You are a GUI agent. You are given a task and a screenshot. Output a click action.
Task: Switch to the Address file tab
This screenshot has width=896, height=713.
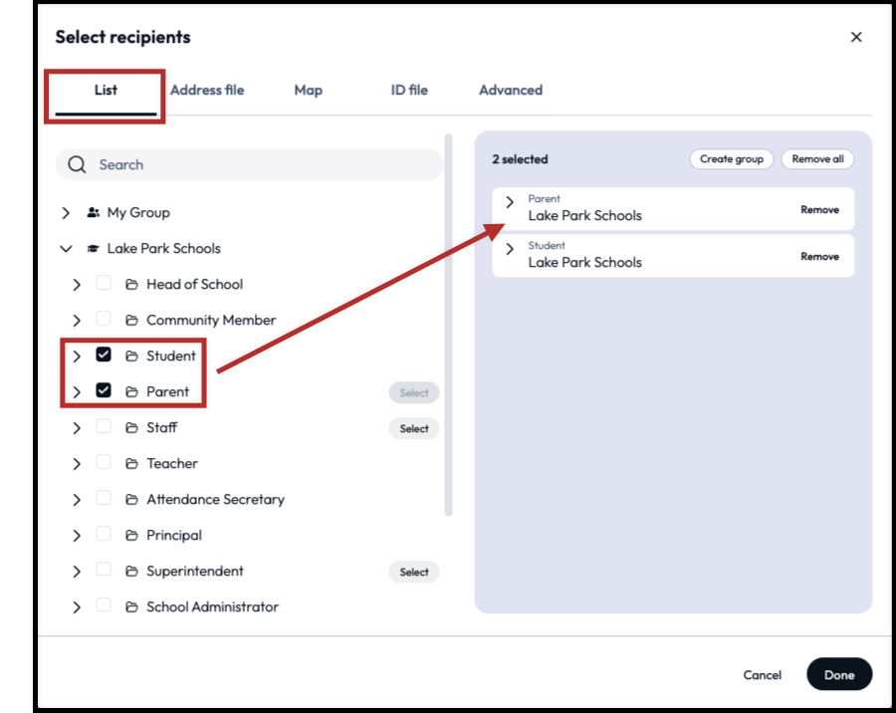[x=207, y=90]
